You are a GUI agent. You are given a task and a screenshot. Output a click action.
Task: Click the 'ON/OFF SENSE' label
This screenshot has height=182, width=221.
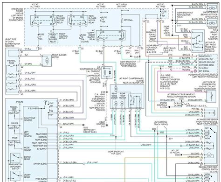click(28, 176)
